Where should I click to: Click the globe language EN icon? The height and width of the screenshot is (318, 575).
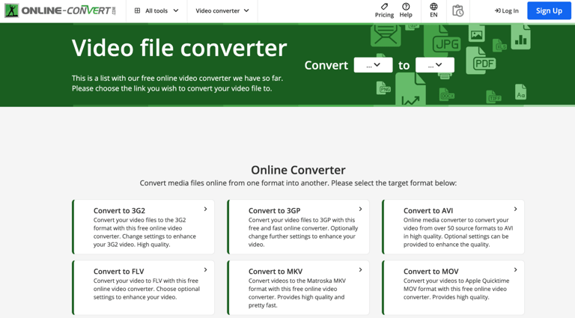433,7
